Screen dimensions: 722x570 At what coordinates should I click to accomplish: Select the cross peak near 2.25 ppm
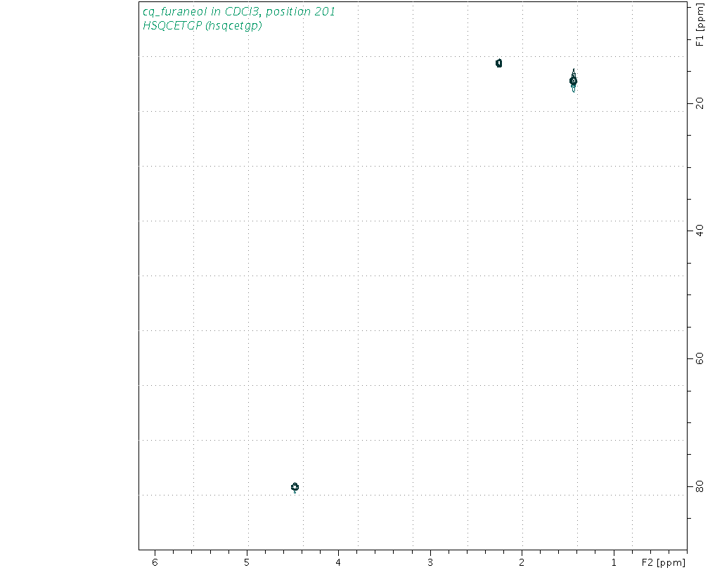498,63
